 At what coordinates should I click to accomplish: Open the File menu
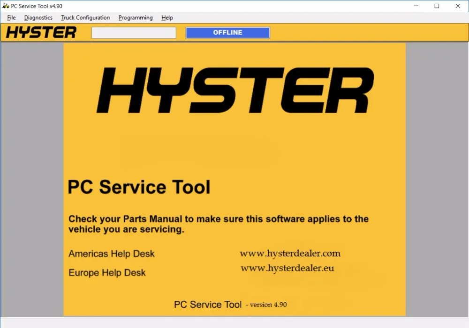[x=11, y=18]
